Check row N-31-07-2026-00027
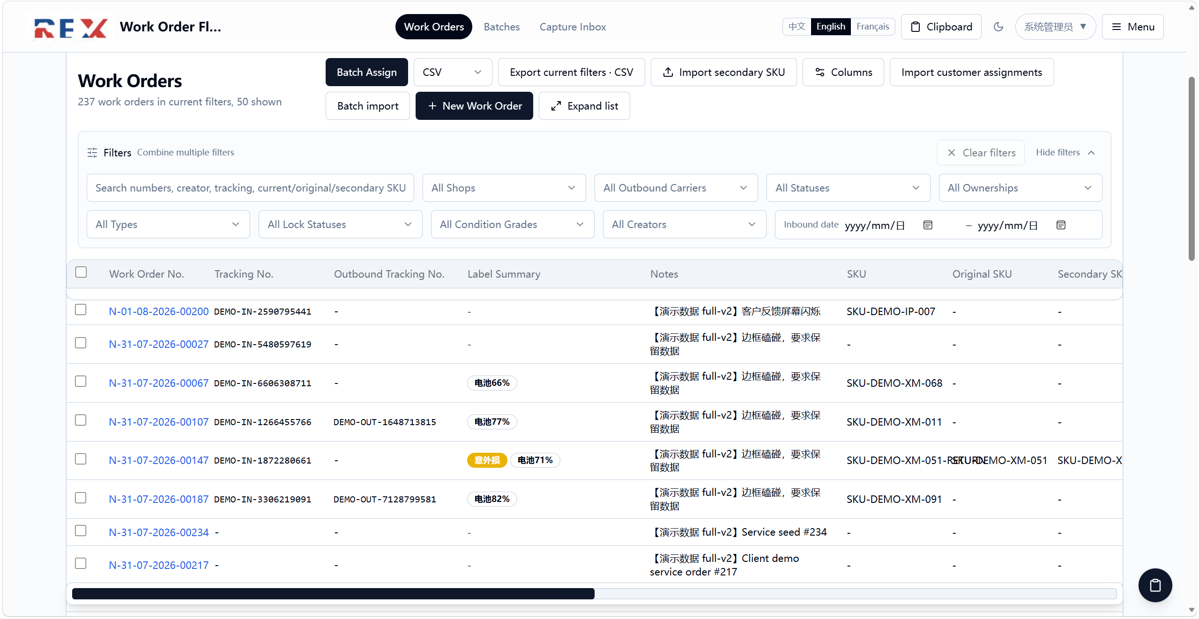Image resolution: width=1199 pixels, height=619 pixels. click(81, 343)
